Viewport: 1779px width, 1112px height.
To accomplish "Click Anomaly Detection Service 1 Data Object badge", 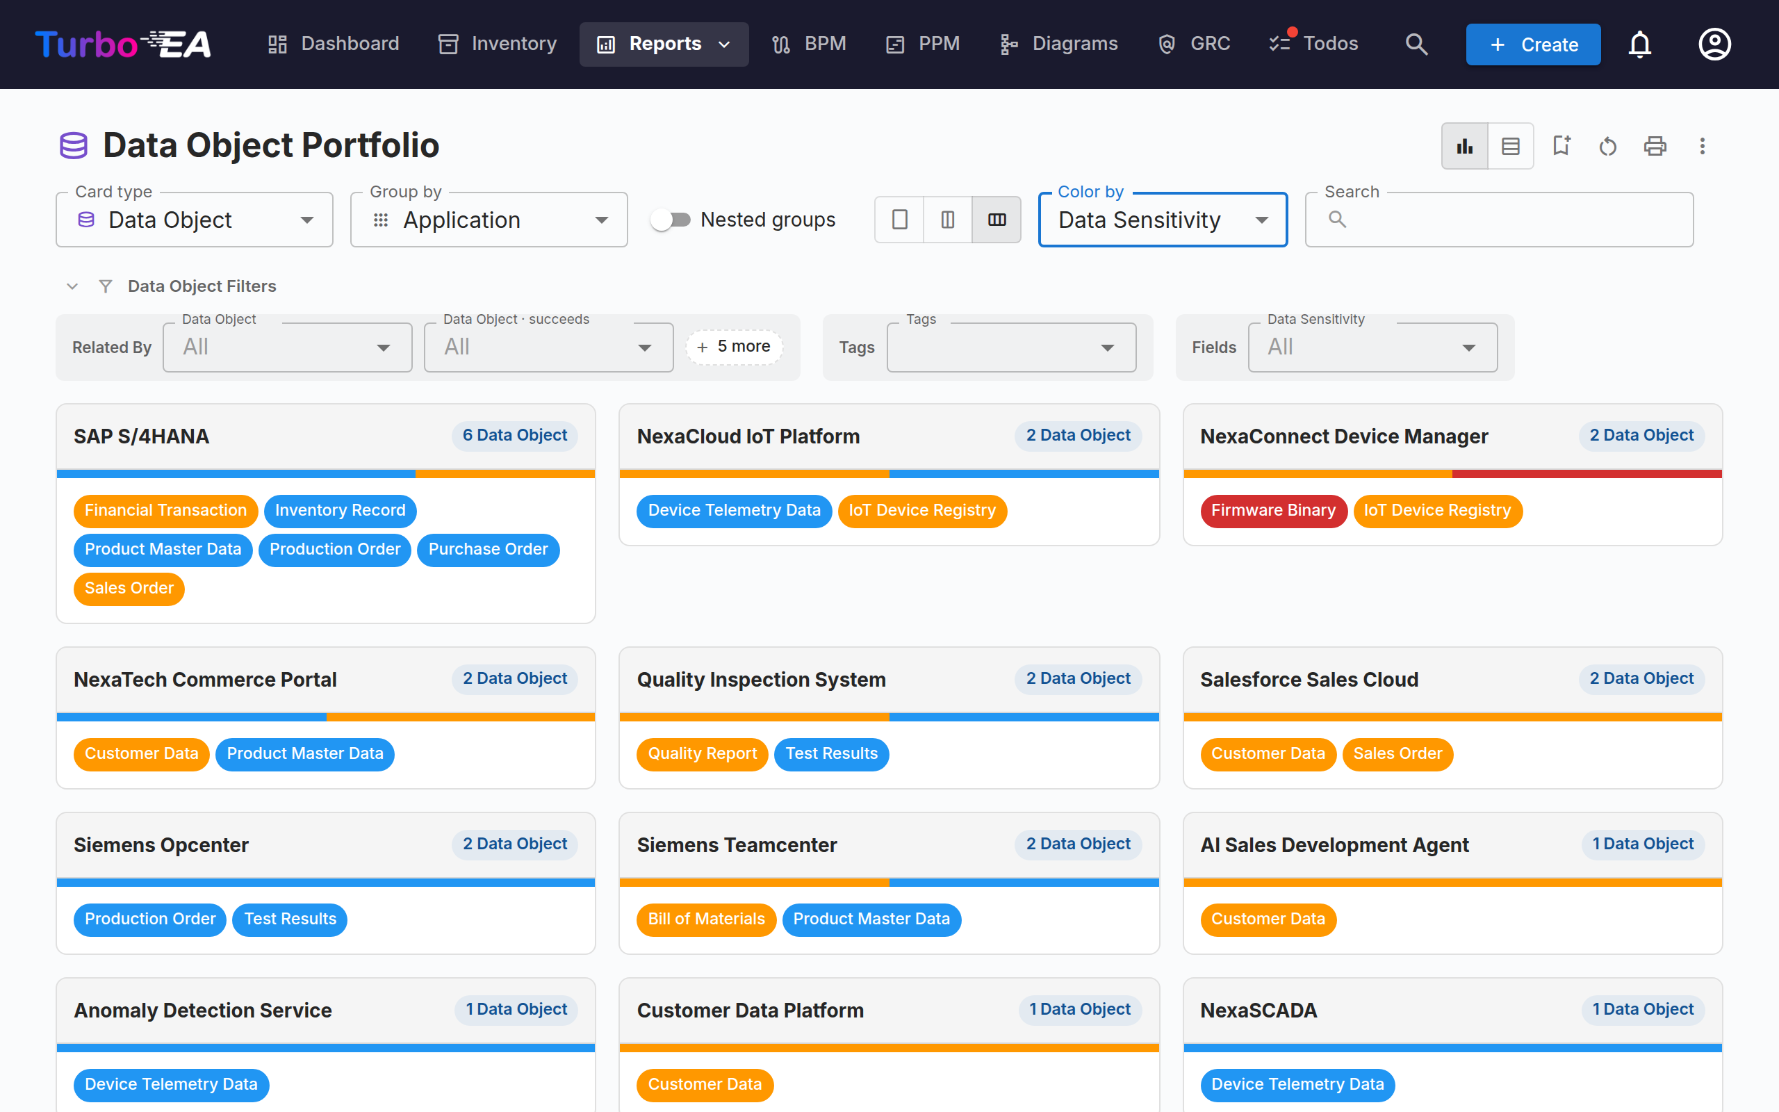I will click(x=516, y=1010).
